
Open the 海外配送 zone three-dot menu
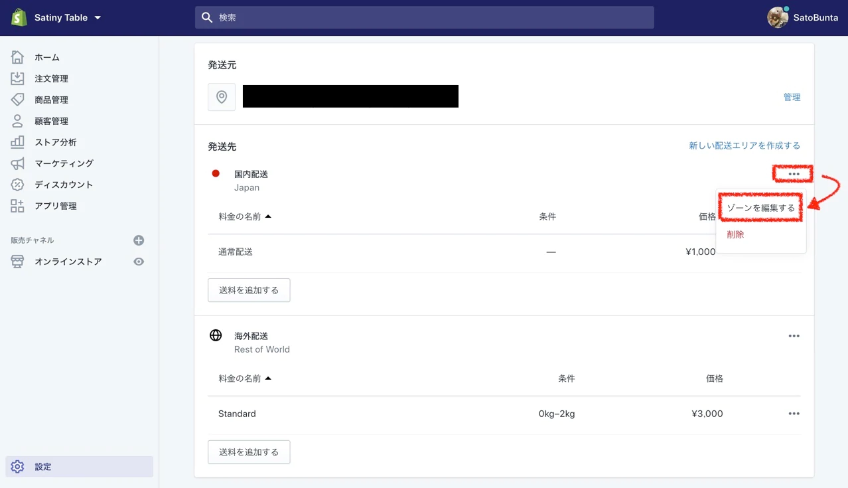[794, 336]
